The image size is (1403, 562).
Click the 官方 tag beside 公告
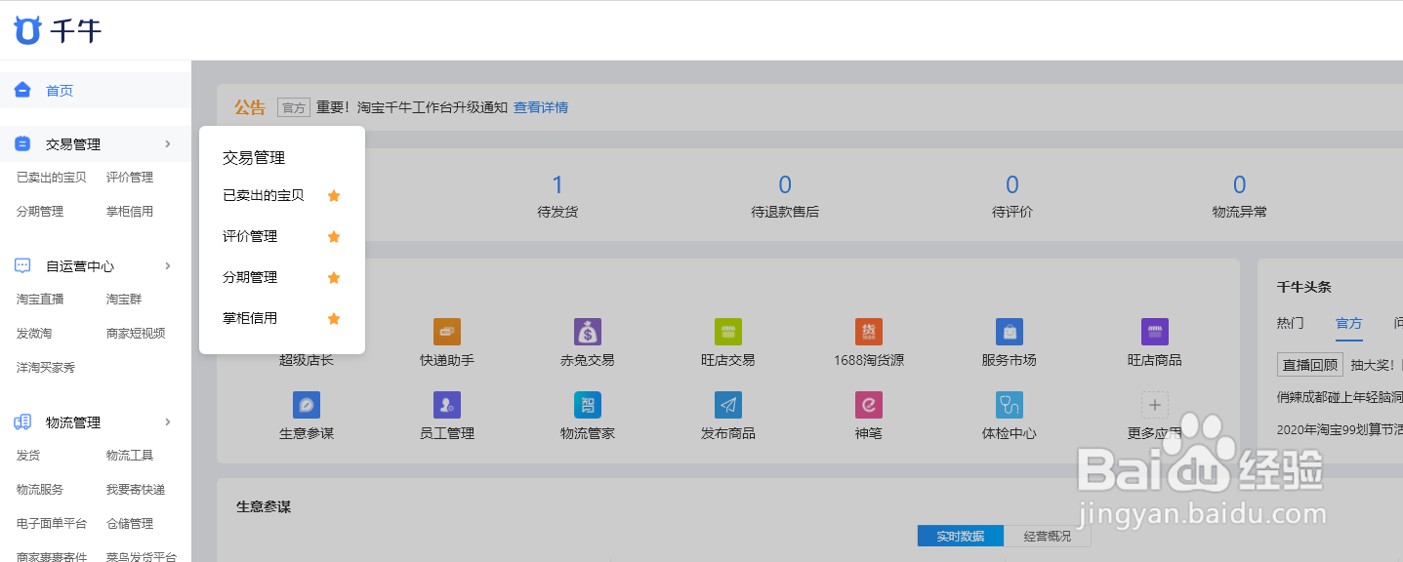[x=294, y=107]
